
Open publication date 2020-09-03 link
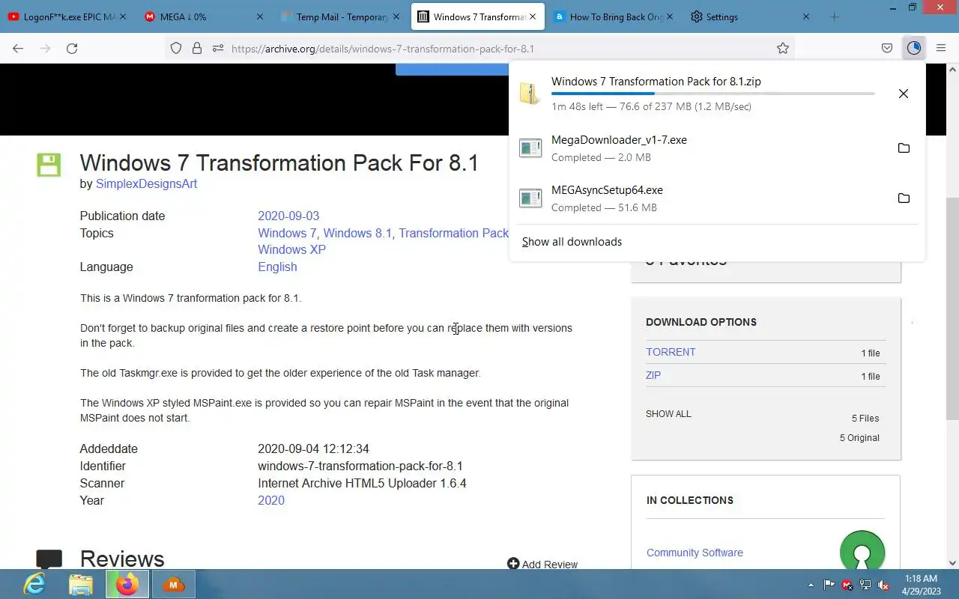pyautogui.click(x=288, y=216)
